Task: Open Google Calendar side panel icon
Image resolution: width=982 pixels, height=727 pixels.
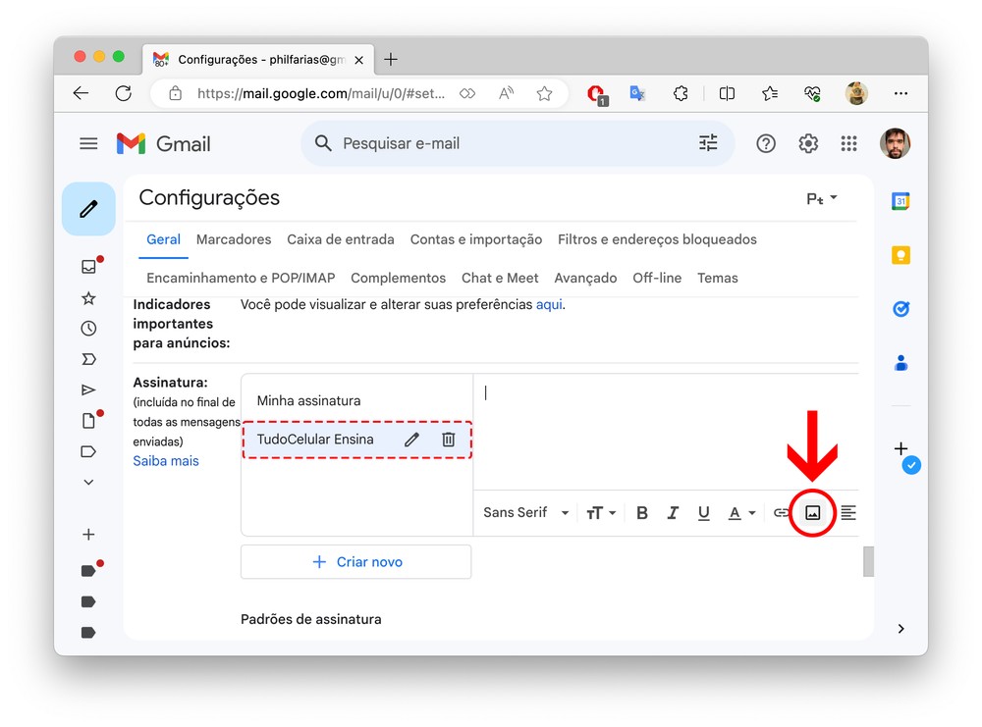Action: click(900, 201)
